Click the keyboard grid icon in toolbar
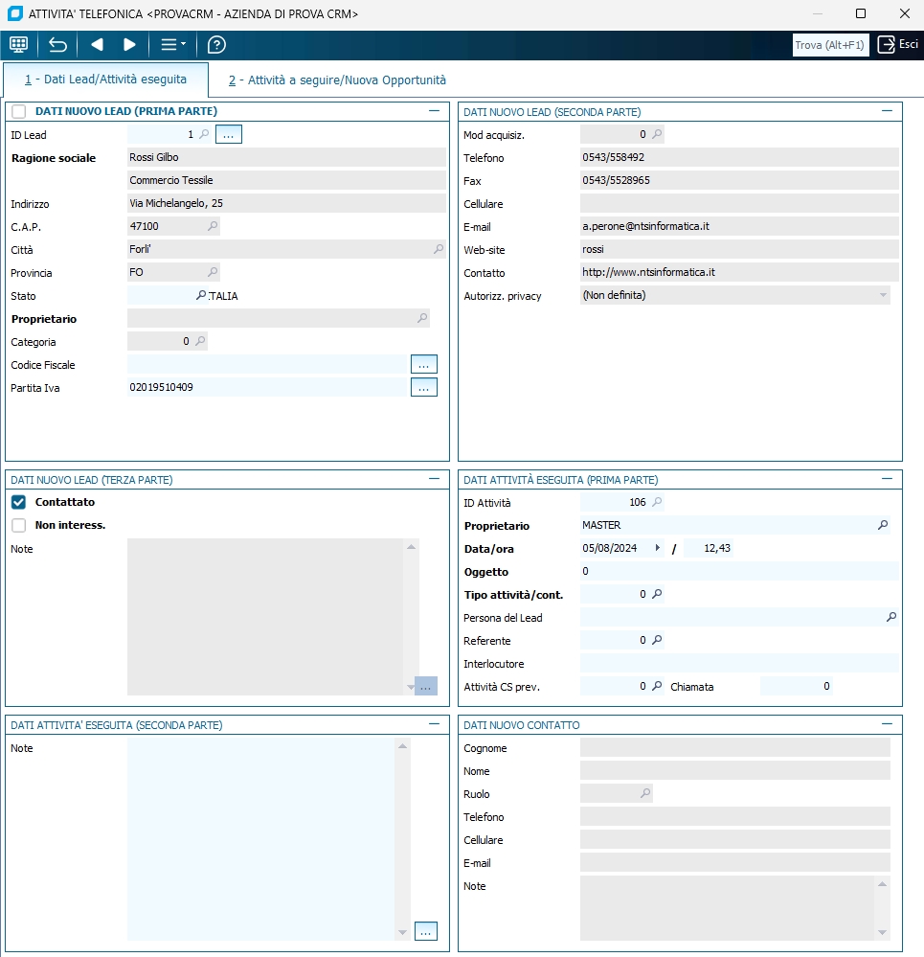924x957 pixels. [x=18, y=45]
